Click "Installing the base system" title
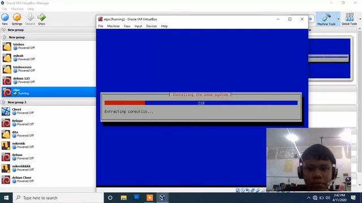 click(x=200, y=95)
